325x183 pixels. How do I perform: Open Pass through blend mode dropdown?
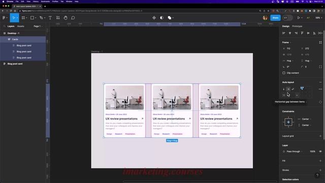(294, 151)
